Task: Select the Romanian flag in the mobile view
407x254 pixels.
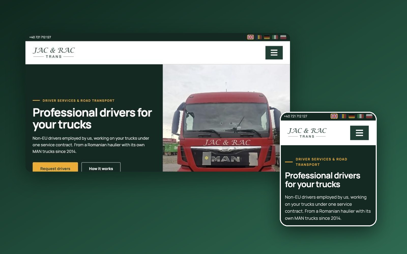Action: click(343, 116)
